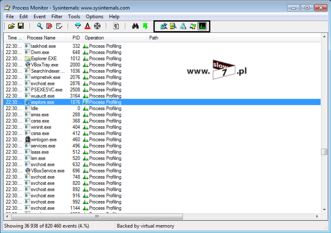This screenshot has width=331, height=233.
Task: Open the Edit menu
Action: point(24,17)
